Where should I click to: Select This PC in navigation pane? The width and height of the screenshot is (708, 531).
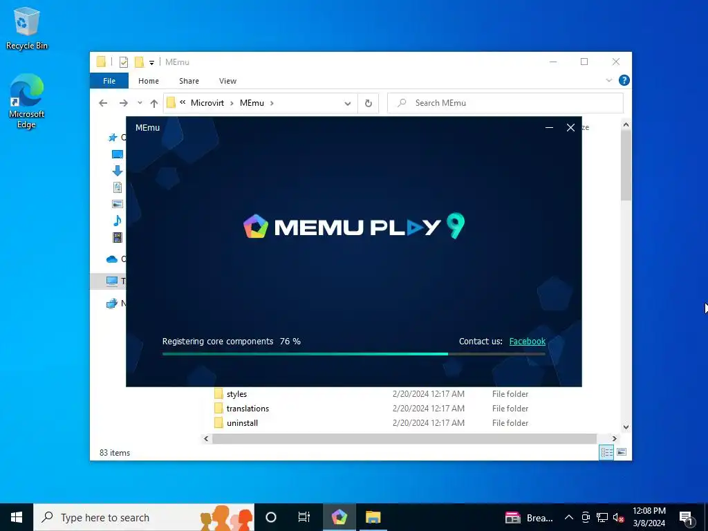112,281
